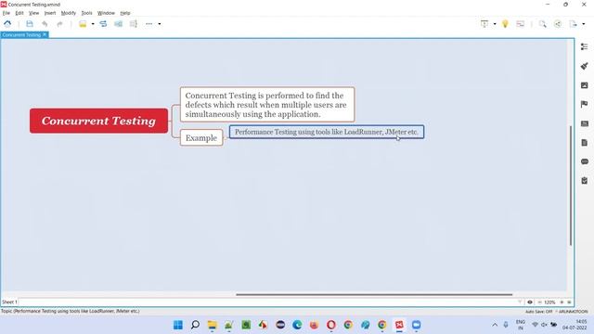
Task: Open Microsoft Edge from the taskbar
Action: pyautogui.click(x=297, y=325)
